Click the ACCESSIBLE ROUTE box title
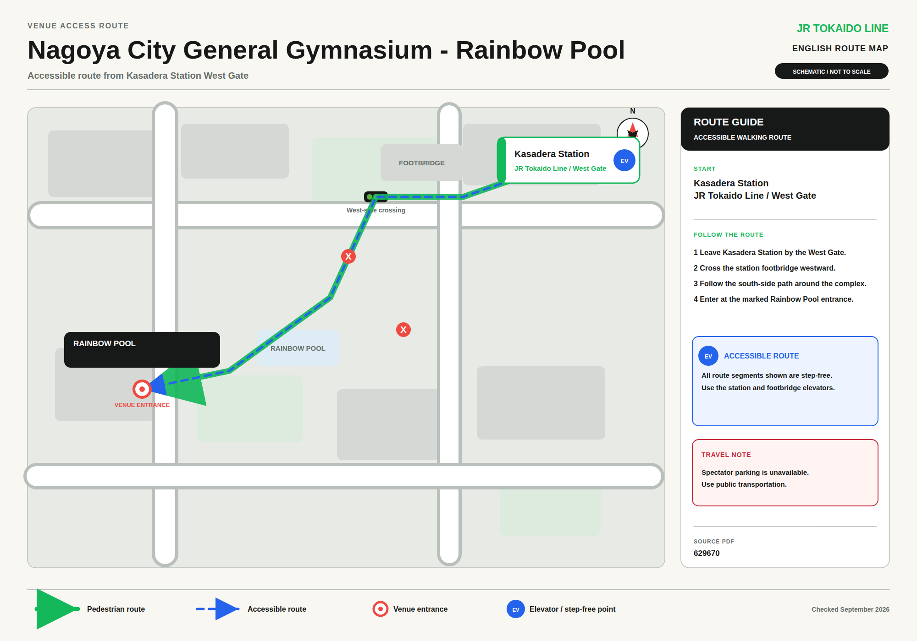The image size is (917, 641). pyautogui.click(x=761, y=356)
